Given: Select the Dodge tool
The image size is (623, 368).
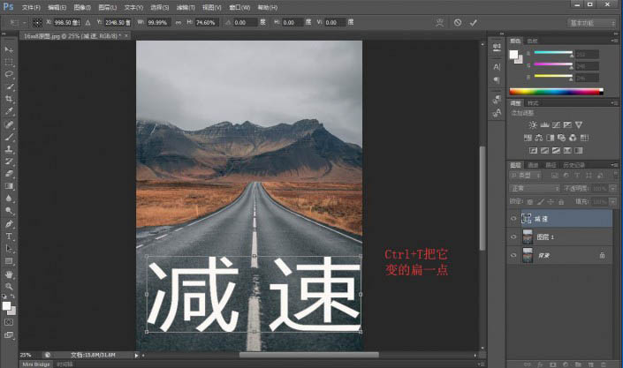Looking at the screenshot, I should (x=9, y=210).
